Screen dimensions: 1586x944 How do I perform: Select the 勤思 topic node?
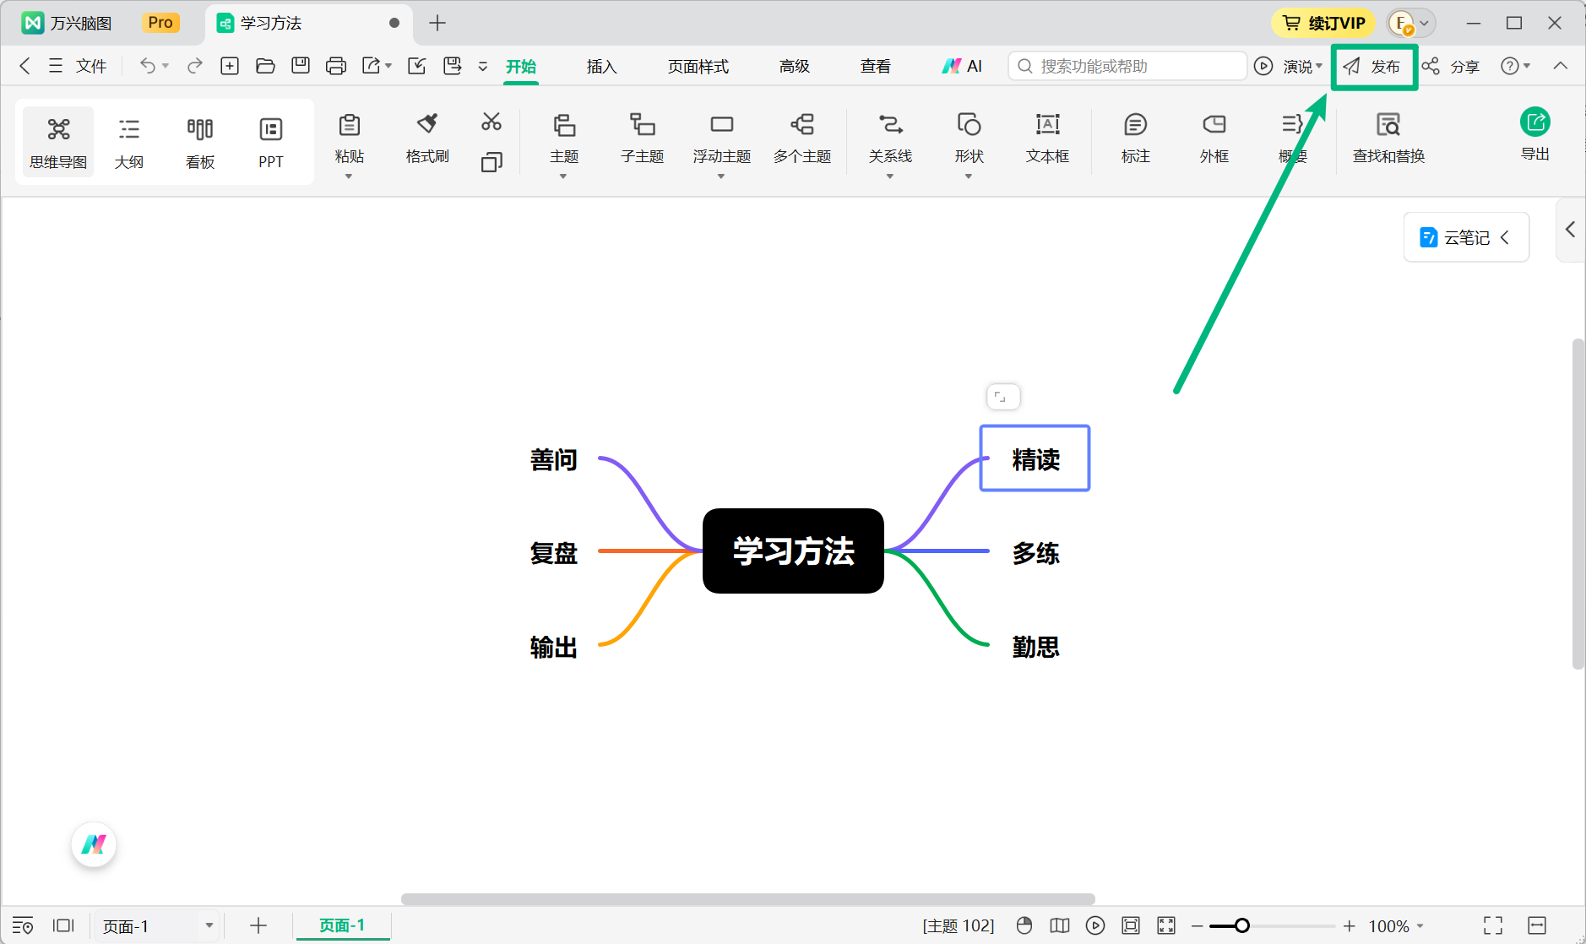click(x=1036, y=647)
